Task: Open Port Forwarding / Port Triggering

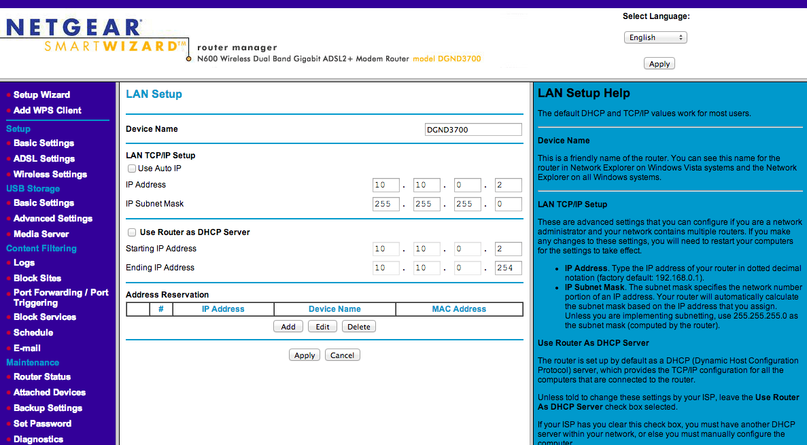Action: point(61,298)
